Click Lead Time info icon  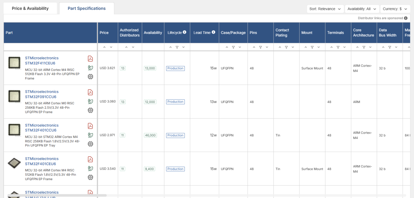(x=213, y=32)
